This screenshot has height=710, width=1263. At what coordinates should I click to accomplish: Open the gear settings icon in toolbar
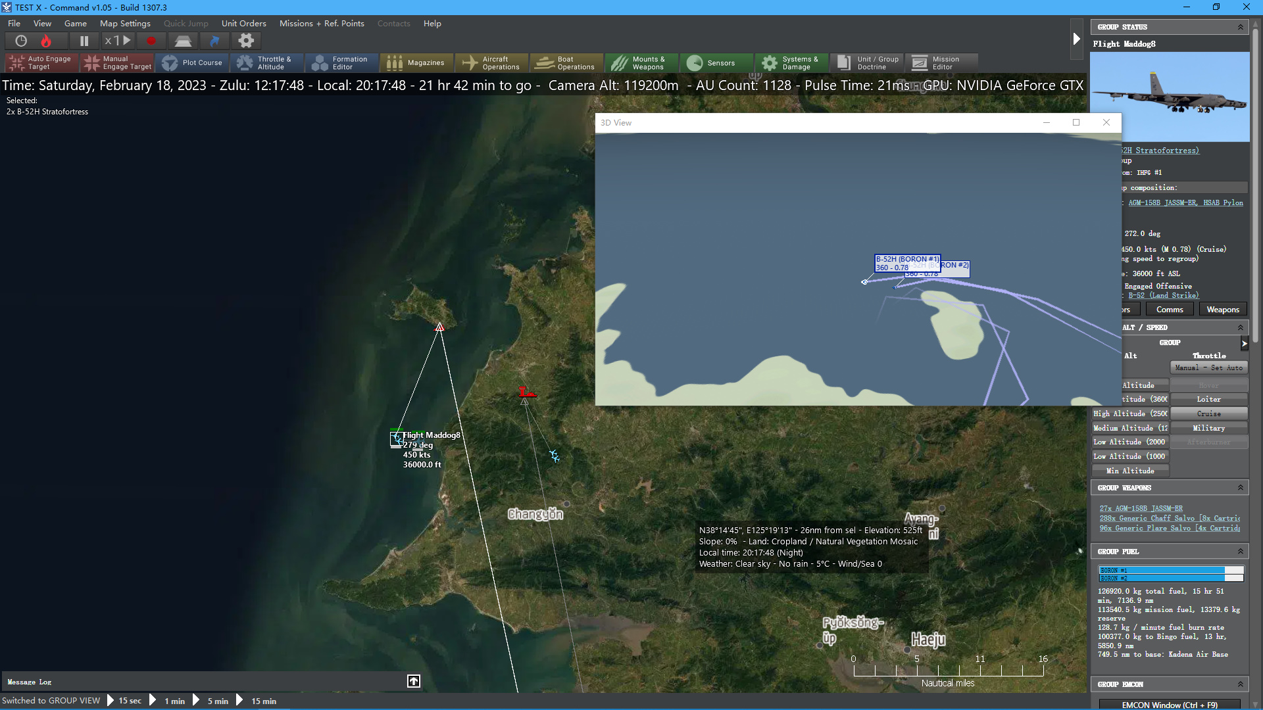246,41
